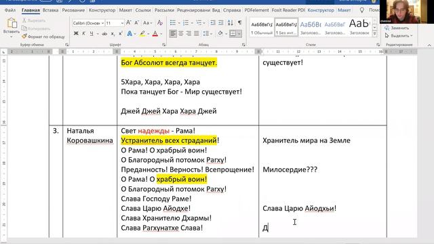Click the Копировать (Copy) button
Screen dimensions: 434x244
(x=36, y=28)
